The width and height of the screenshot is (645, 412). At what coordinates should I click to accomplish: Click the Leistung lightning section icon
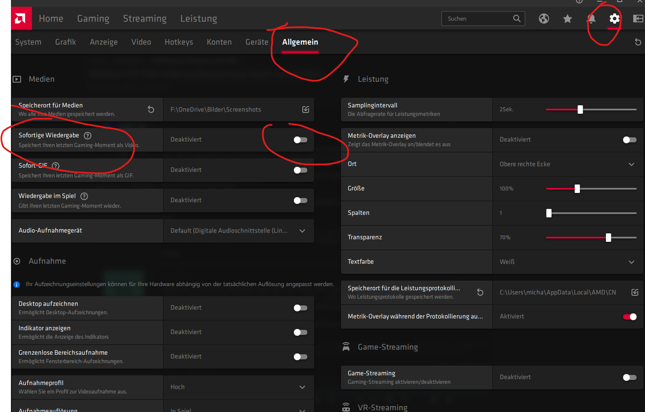pyautogui.click(x=346, y=79)
